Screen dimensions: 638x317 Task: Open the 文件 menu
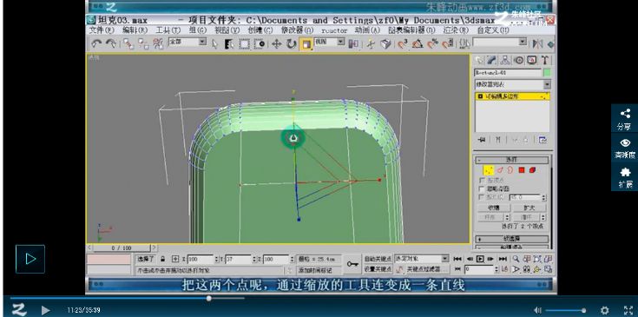(102, 30)
